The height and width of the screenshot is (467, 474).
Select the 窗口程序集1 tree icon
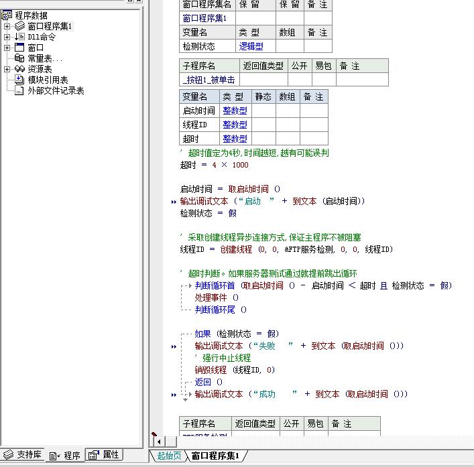(x=19, y=26)
